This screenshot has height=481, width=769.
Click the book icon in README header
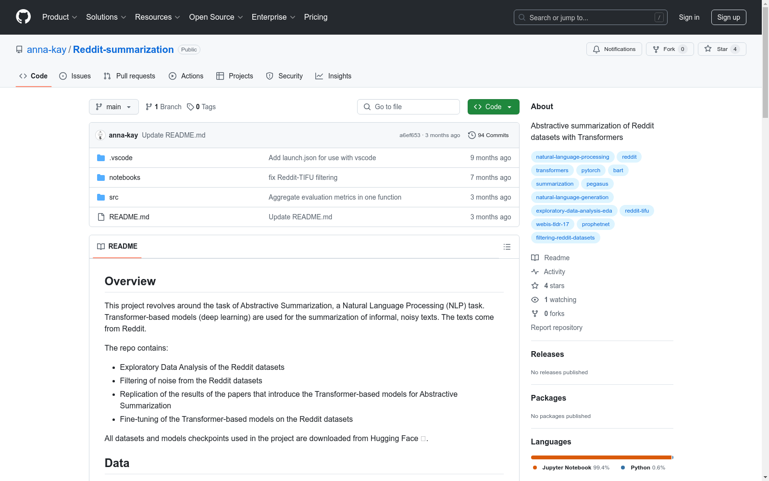(x=101, y=246)
